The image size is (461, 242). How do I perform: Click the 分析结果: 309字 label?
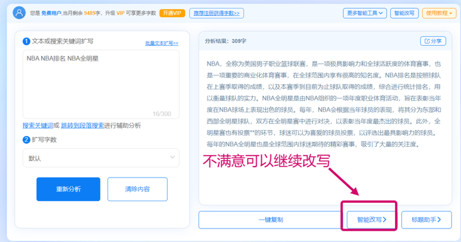coord(225,41)
